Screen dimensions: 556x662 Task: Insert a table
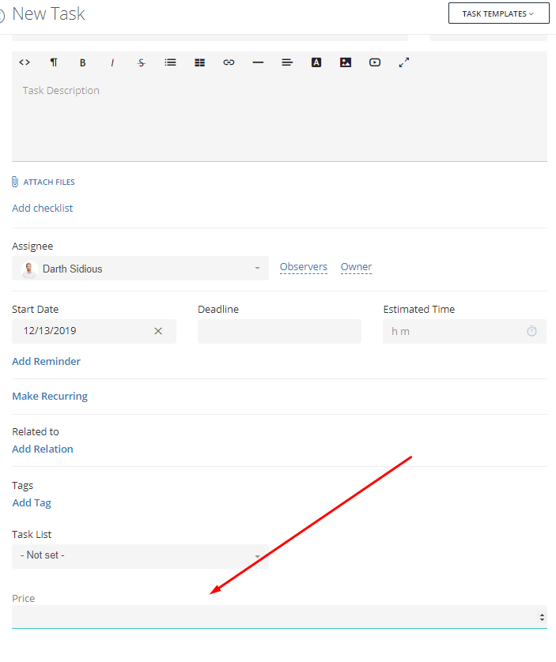pyautogui.click(x=199, y=62)
